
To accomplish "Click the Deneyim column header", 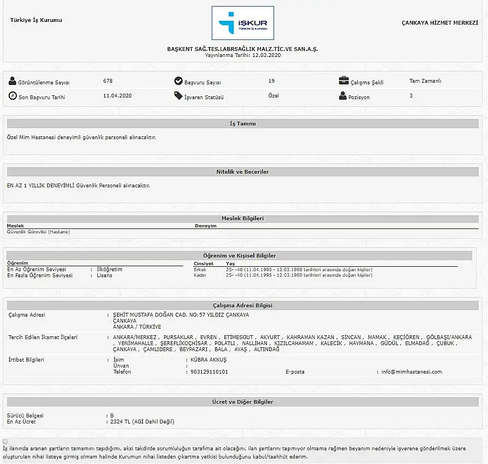I will [206, 226].
